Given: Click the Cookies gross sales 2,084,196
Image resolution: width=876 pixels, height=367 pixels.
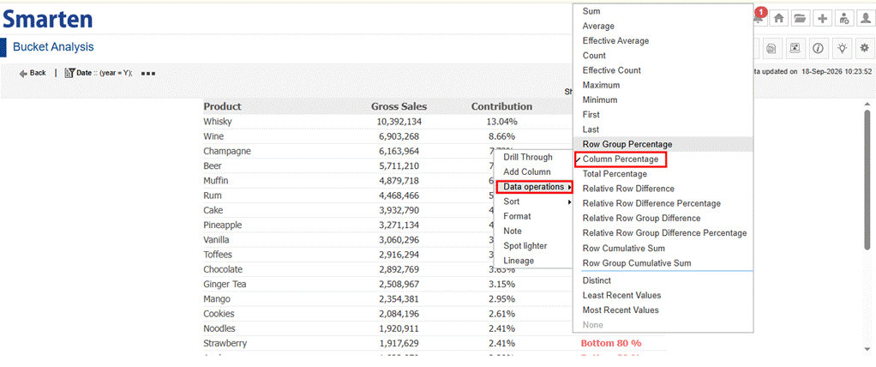Looking at the screenshot, I should [399, 313].
